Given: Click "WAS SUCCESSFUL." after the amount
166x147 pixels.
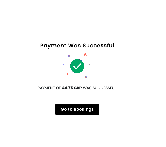Looking at the screenshot, I should (100, 88).
